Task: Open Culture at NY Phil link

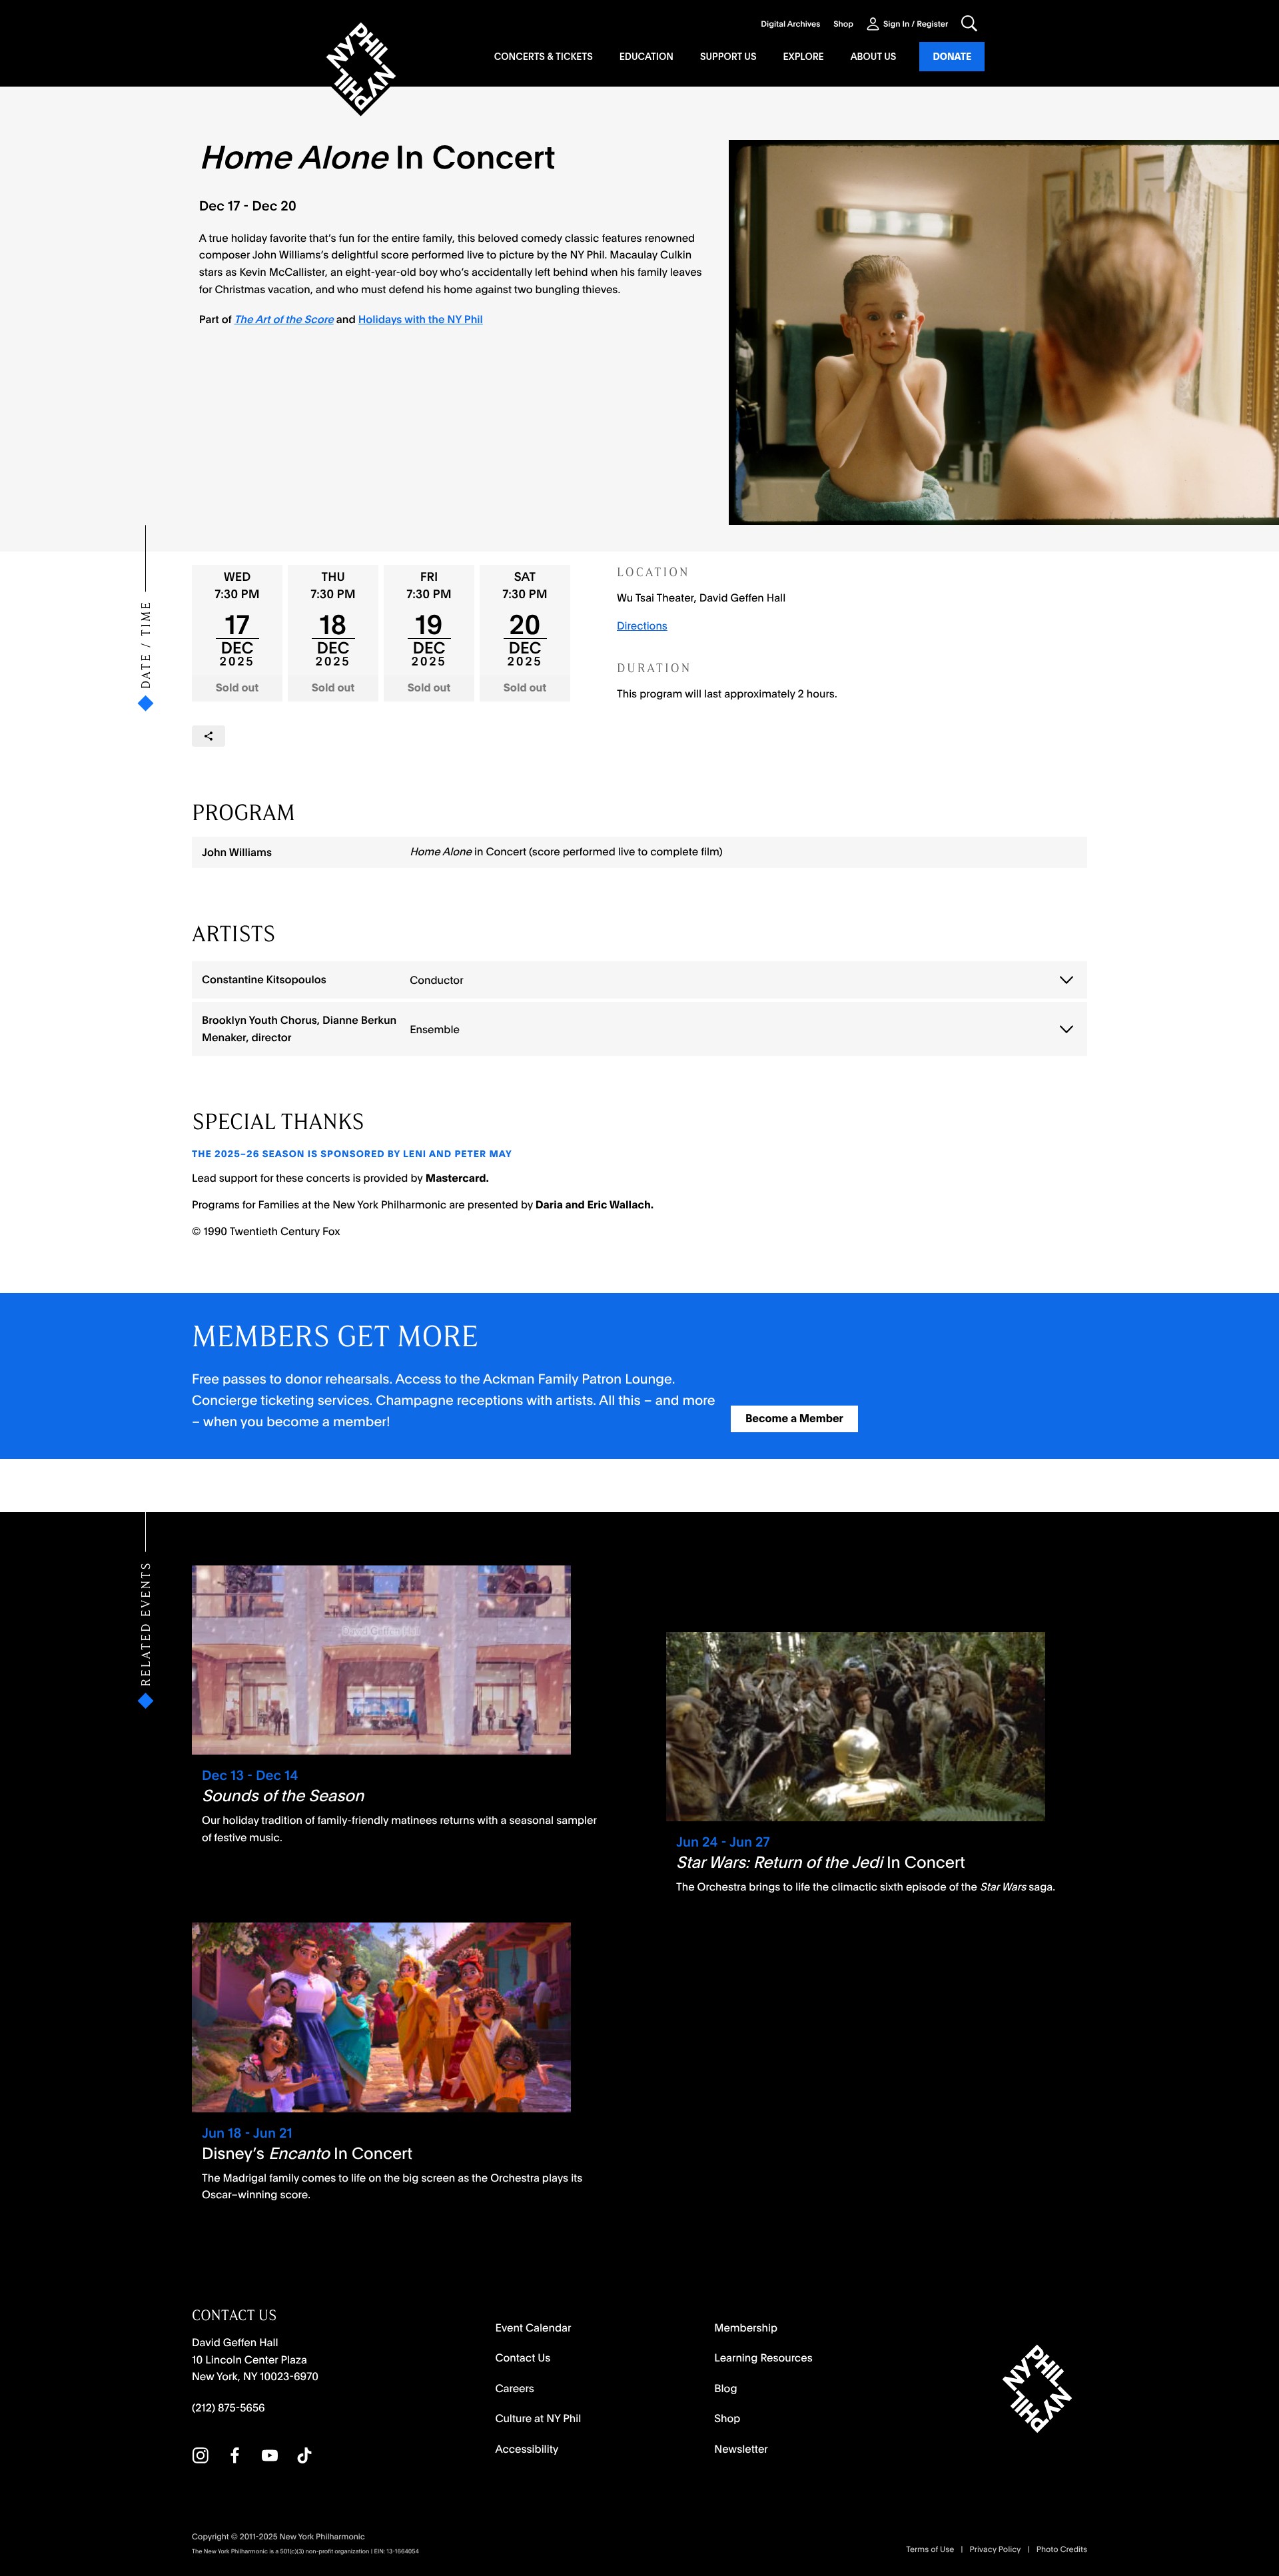Action: (538, 2418)
